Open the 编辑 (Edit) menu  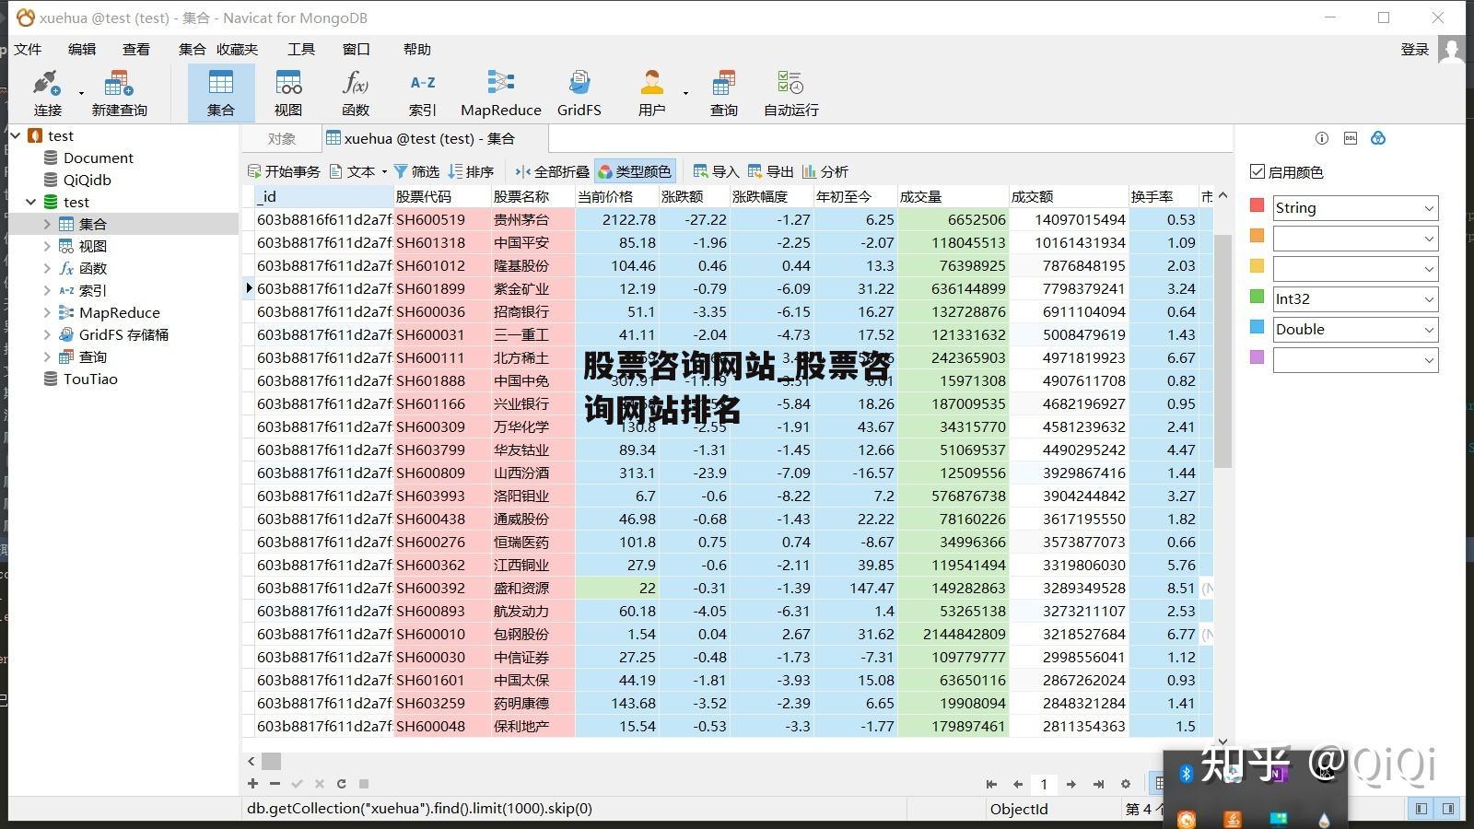82,49
